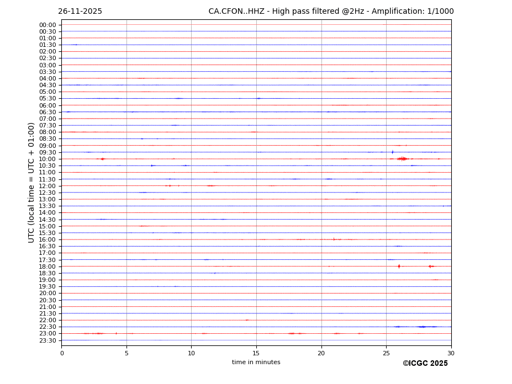The image size is (512, 384).
Task: Click the 15 tick on minutes axis
Action: pos(256,354)
